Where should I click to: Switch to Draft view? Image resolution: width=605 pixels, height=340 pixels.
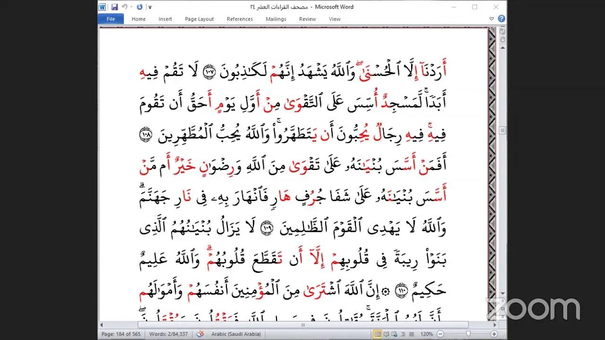pyautogui.click(x=411, y=334)
